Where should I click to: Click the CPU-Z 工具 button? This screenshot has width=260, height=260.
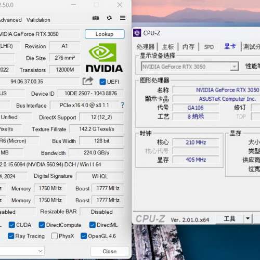point(229,219)
